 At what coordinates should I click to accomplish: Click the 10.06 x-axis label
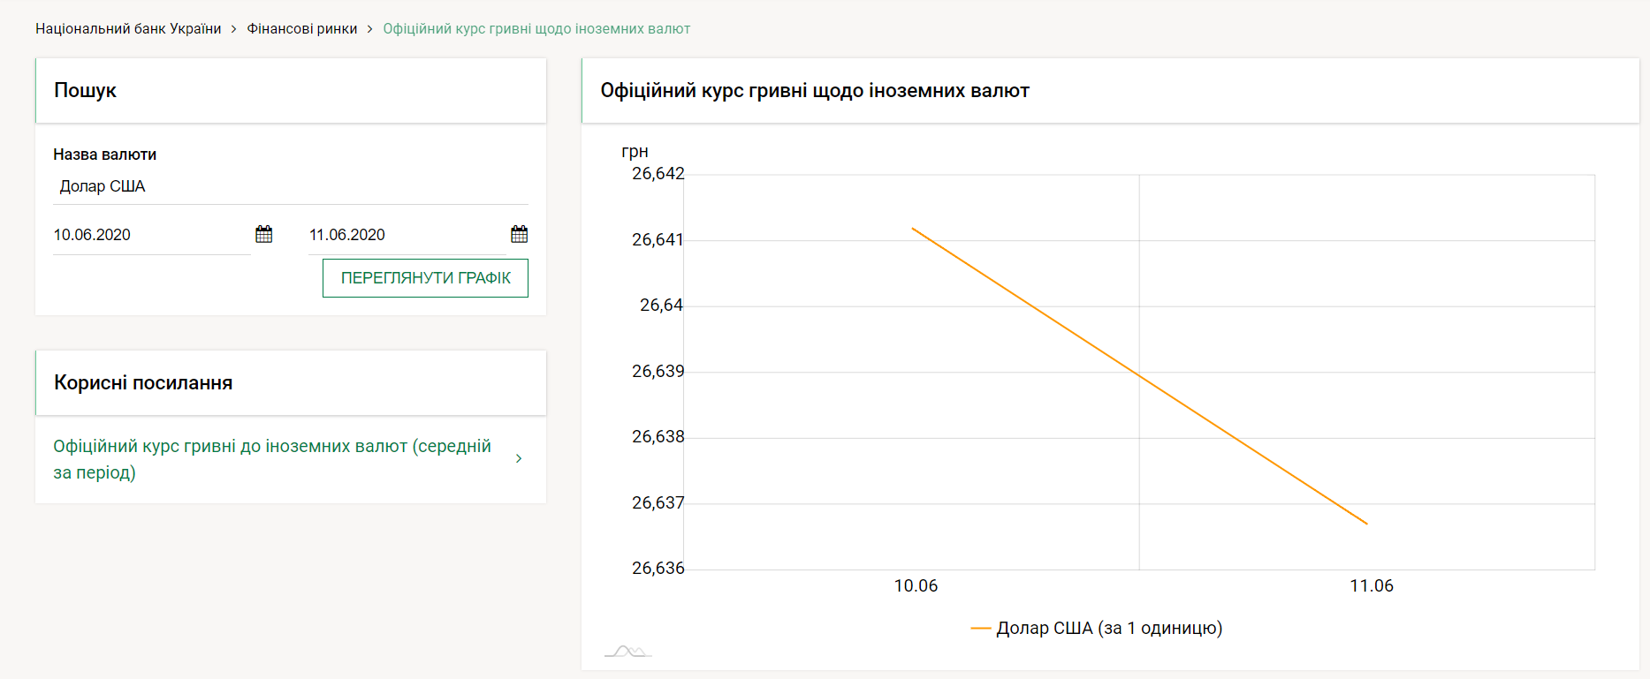pyautogui.click(x=916, y=586)
